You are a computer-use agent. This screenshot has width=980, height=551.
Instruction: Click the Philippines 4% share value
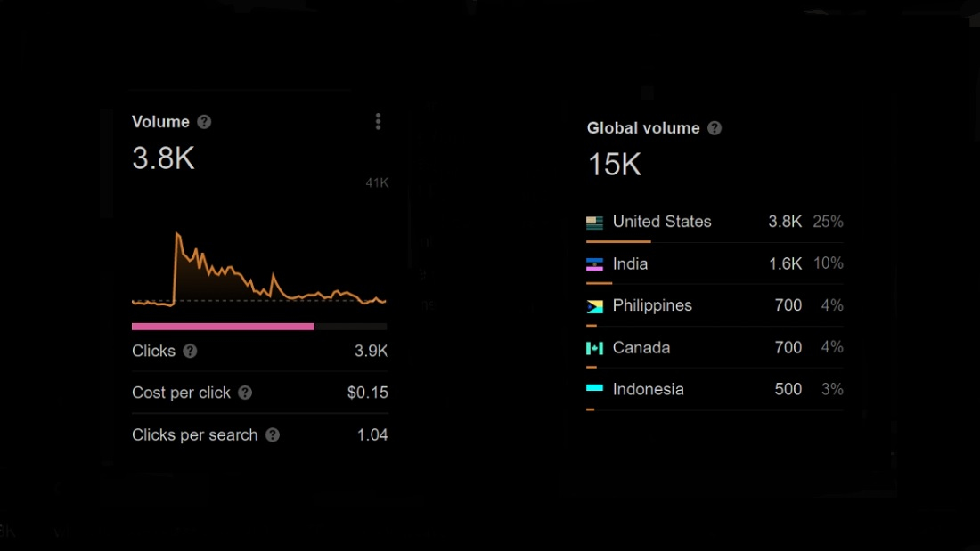point(832,305)
